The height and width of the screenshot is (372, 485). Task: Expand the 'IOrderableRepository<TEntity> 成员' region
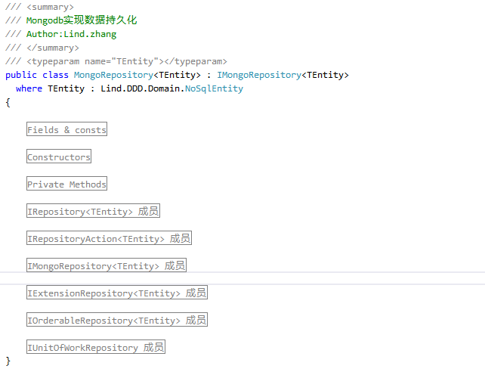click(117, 320)
